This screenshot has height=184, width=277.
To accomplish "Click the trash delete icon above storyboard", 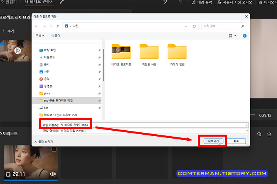I will pyautogui.click(x=269, y=134).
